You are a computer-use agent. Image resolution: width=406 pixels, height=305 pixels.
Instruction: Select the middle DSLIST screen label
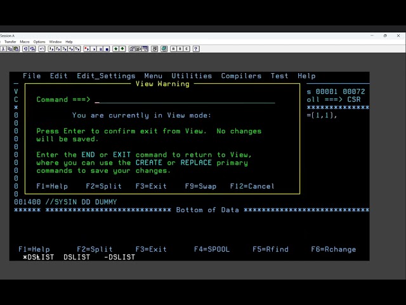pos(77,257)
